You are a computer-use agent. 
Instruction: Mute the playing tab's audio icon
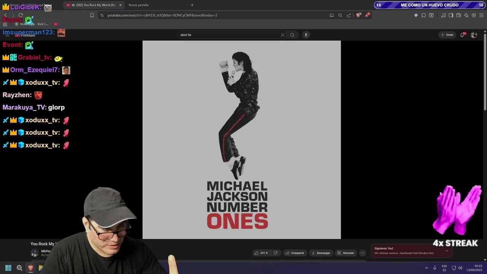click(x=73, y=5)
